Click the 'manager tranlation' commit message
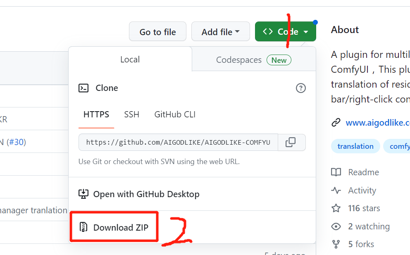410x255 pixels. pyautogui.click(x=33, y=210)
